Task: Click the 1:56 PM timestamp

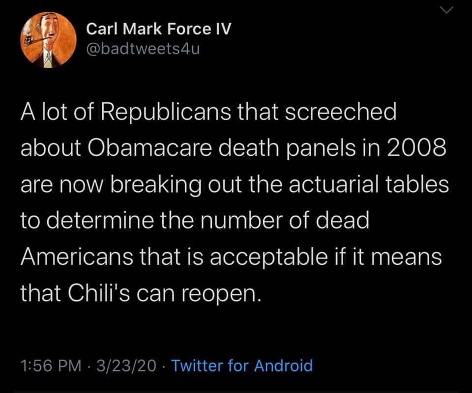Action: click(51, 365)
